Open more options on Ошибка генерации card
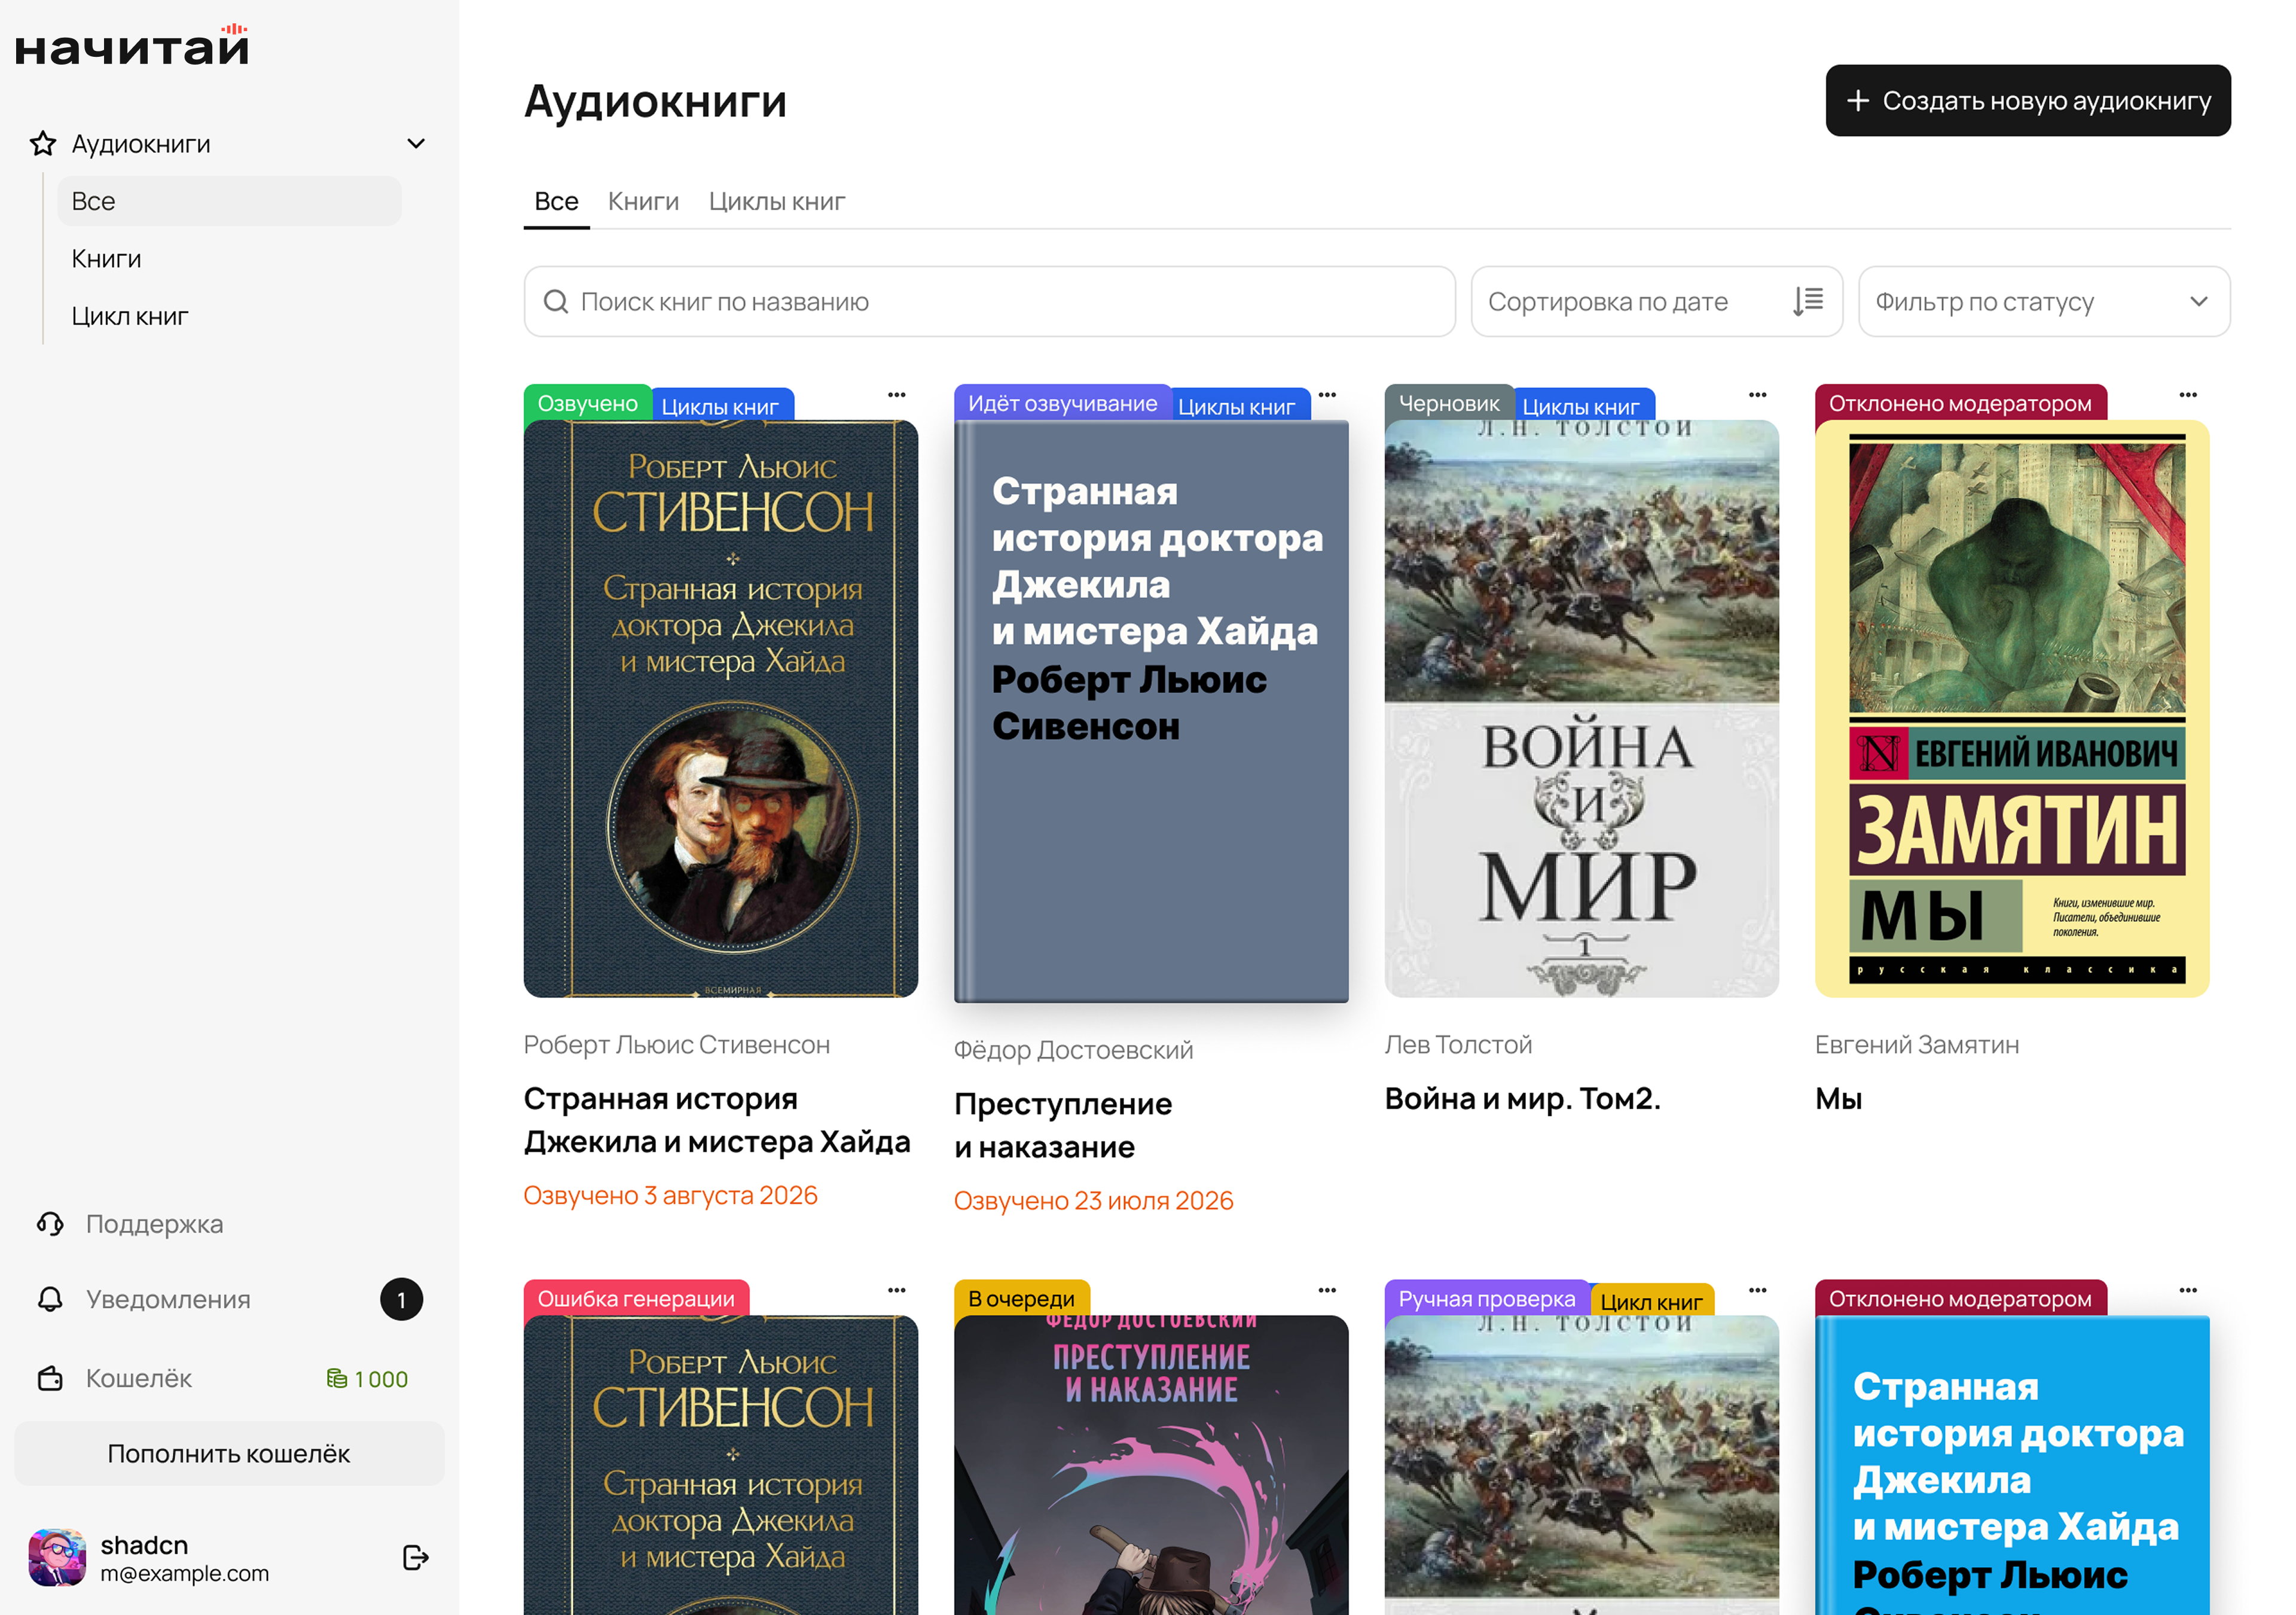Image resolution: width=2296 pixels, height=1615 pixels. click(897, 1291)
